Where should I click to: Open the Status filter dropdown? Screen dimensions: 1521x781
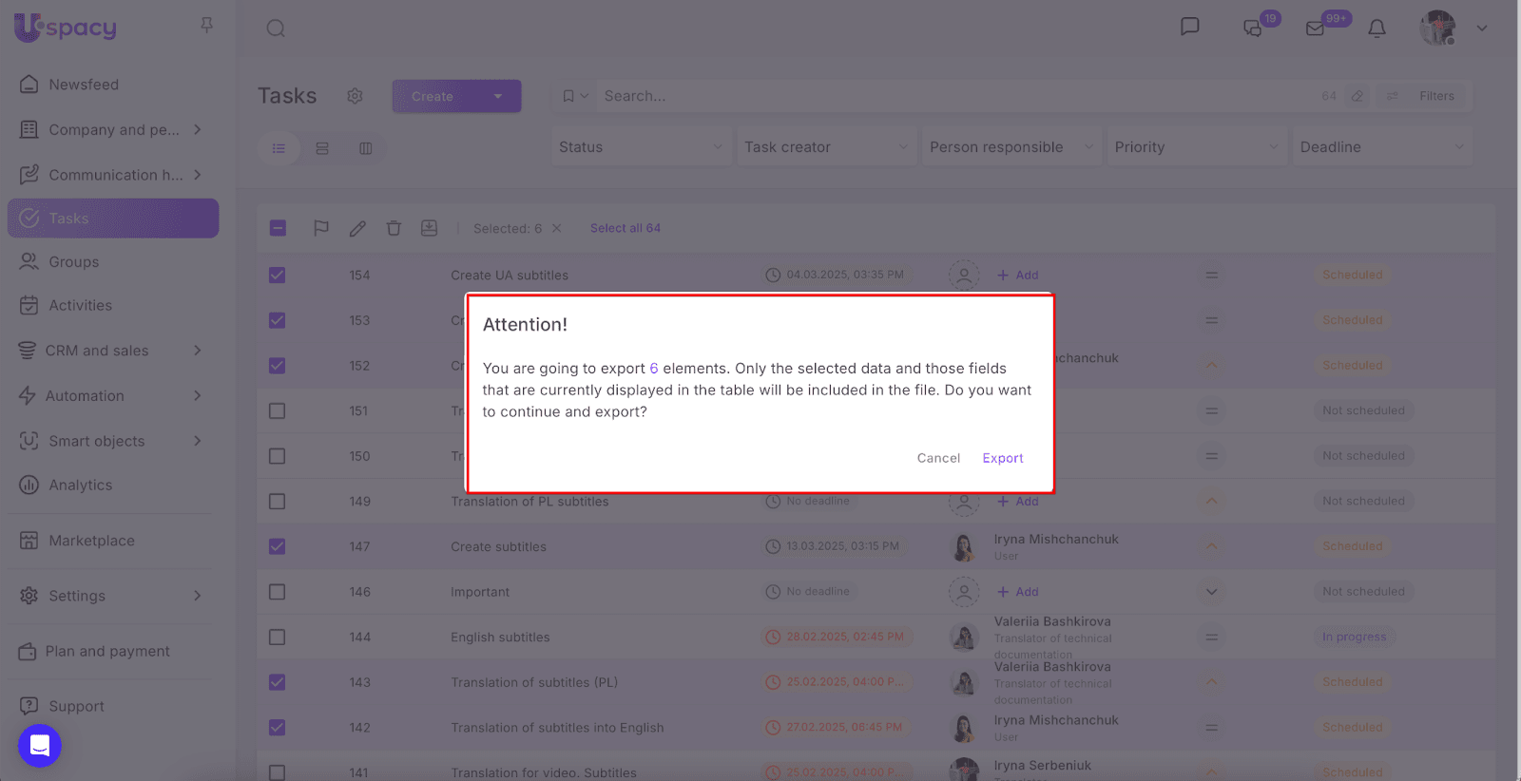[x=641, y=147]
